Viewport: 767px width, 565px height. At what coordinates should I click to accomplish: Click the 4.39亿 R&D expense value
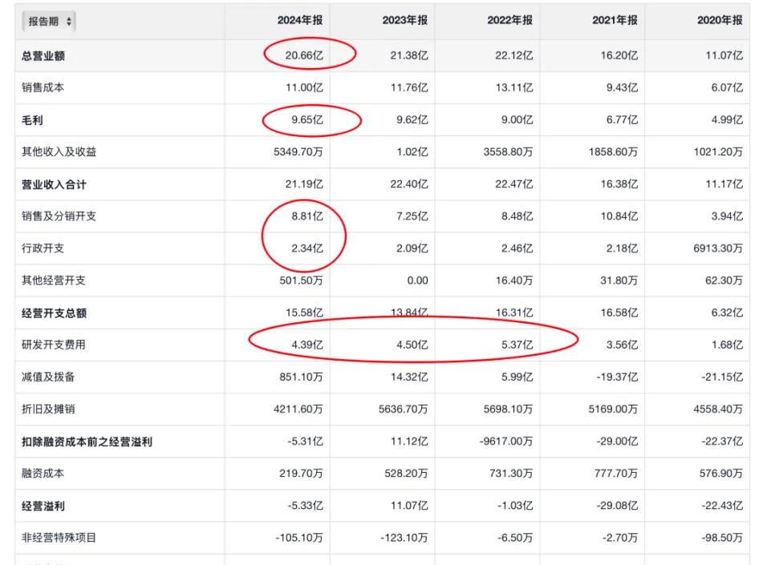click(306, 345)
